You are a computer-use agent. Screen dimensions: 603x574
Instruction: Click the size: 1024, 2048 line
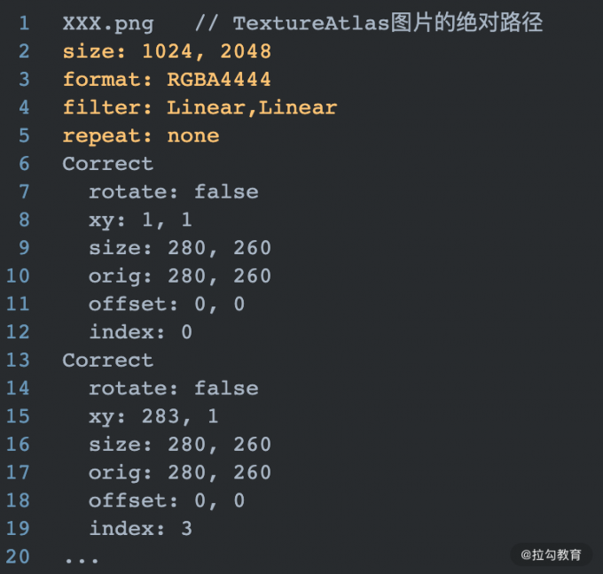point(168,52)
